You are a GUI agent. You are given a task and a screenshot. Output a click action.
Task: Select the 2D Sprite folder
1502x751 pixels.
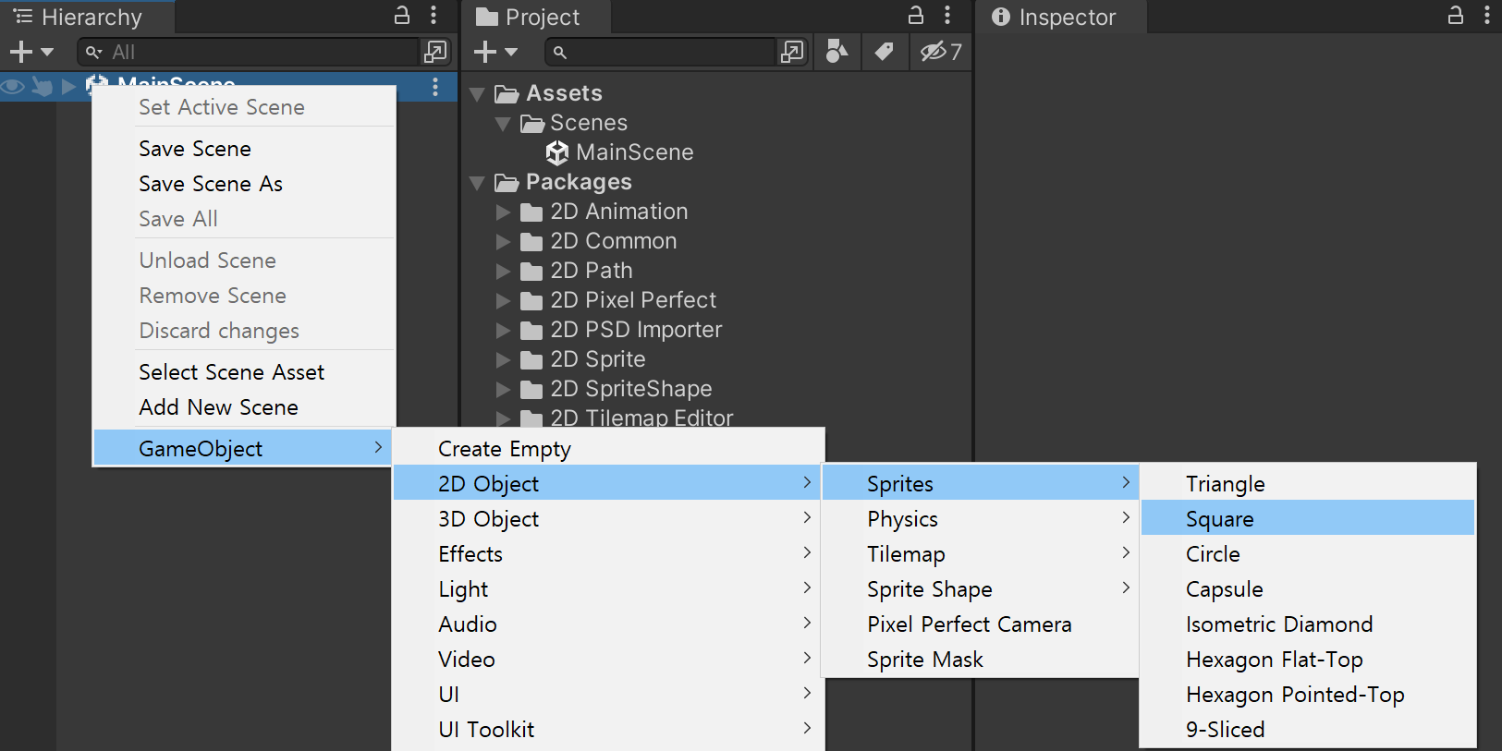583,359
